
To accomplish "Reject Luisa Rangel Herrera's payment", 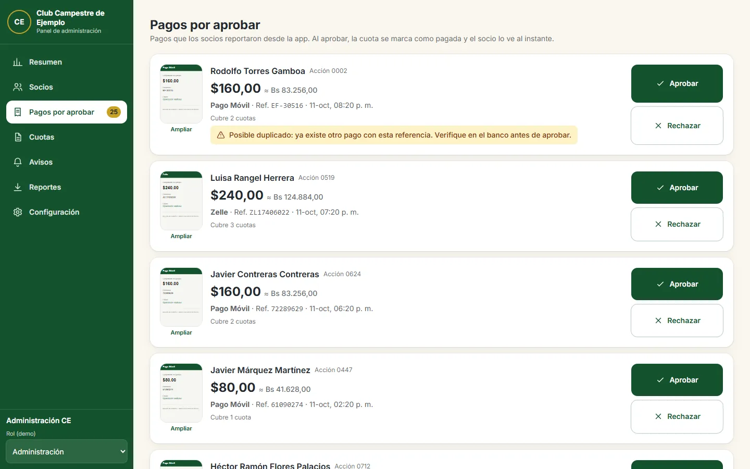I will pos(677,224).
